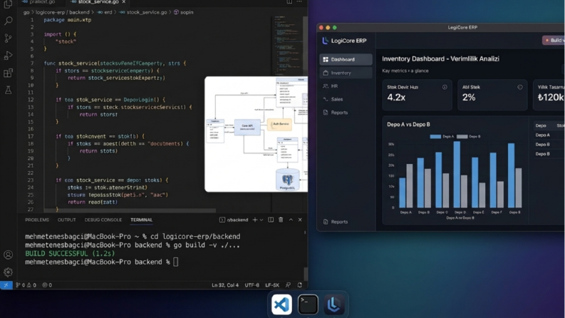
Task: Open Run and Debug view in VS Code
Action: (8, 55)
